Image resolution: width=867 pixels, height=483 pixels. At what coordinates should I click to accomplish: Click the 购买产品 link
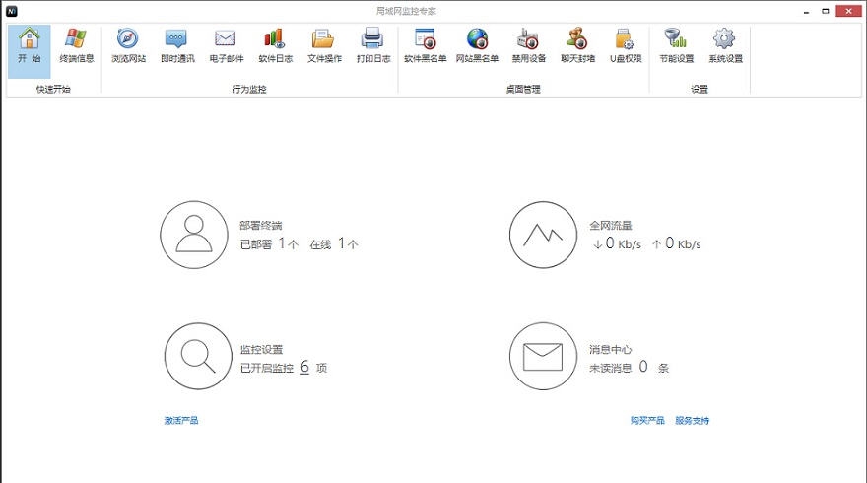click(x=647, y=421)
